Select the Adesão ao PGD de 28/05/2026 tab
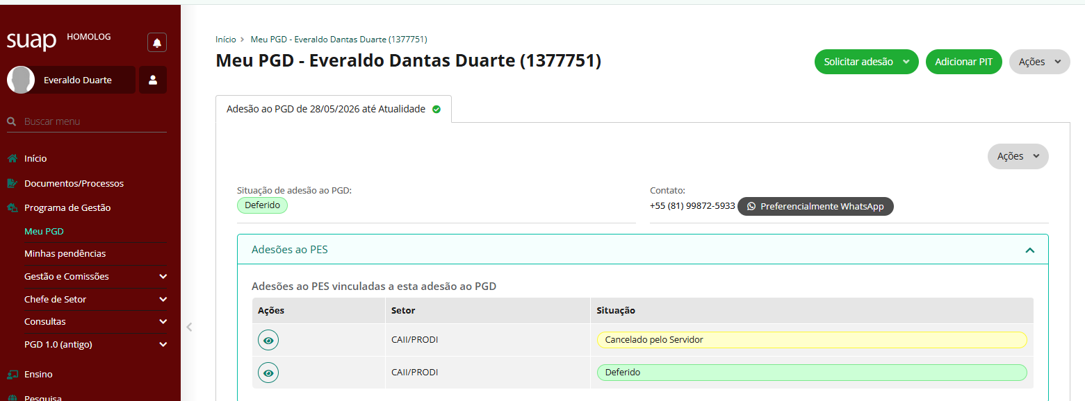Viewport: 1085px width, 401px height. (x=334, y=109)
